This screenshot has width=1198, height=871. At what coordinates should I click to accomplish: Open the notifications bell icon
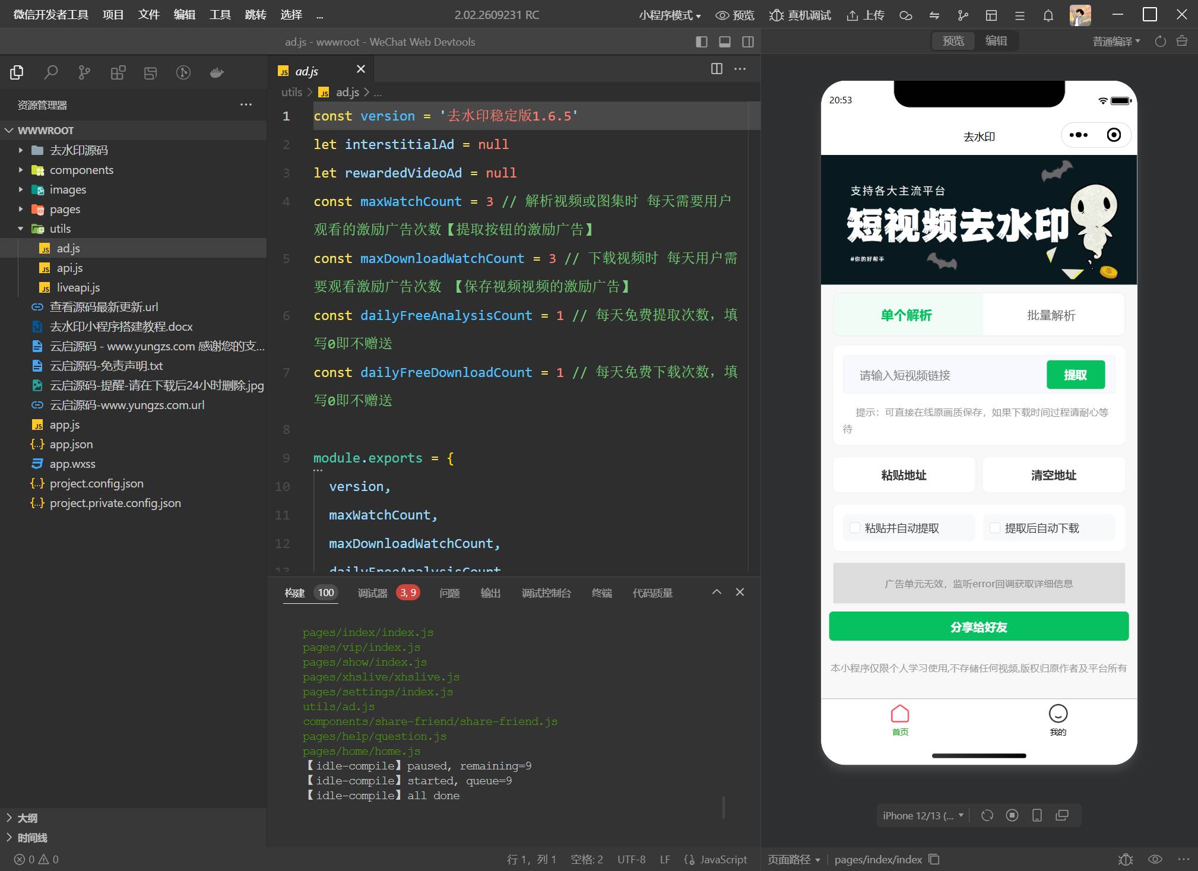[1048, 15]
